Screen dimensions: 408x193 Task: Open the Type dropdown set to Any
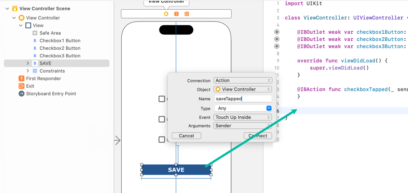[243, 108]
